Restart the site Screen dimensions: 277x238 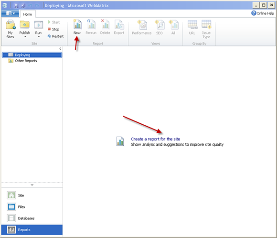click(55, 36)
